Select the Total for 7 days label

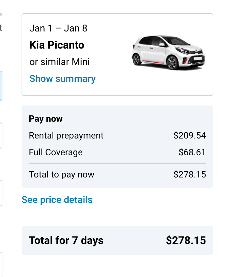(x=66, y=240)
